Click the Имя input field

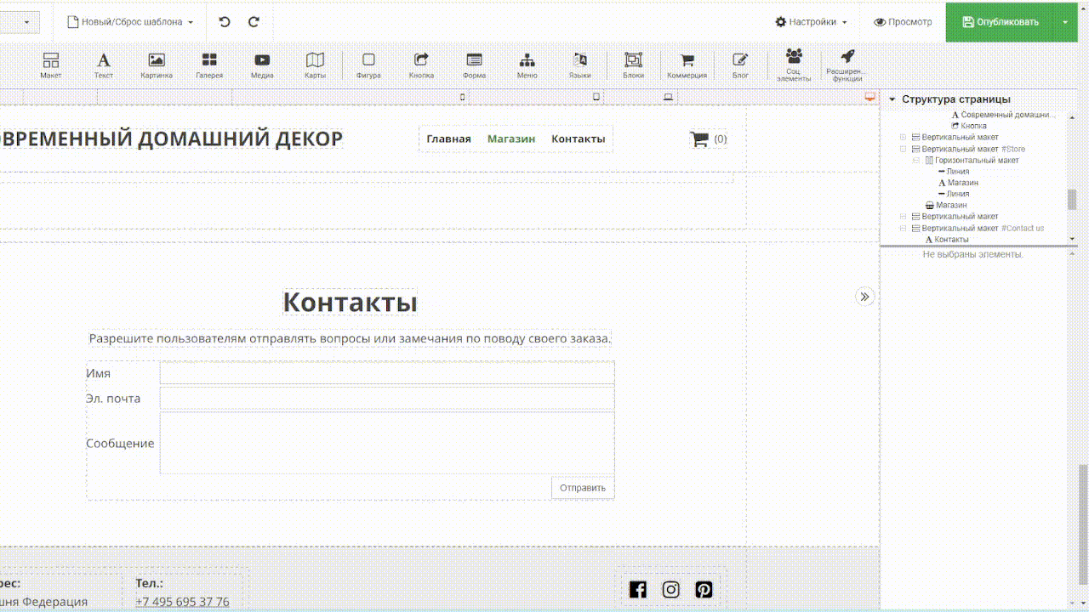[386, 373]
